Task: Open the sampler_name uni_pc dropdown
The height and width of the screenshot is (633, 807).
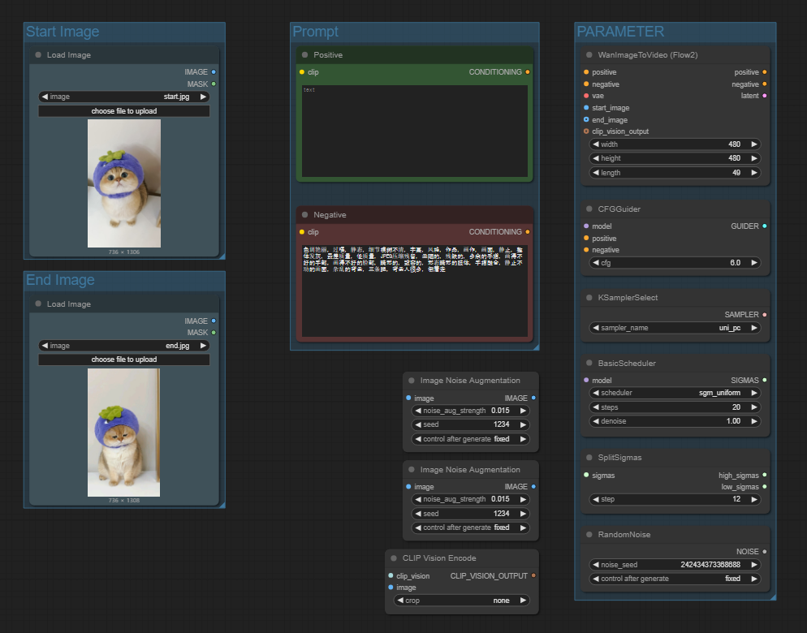Action: click(x=675, y=328)
